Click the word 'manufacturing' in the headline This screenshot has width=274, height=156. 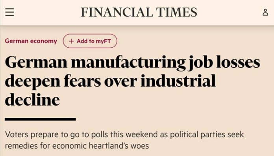128,63
